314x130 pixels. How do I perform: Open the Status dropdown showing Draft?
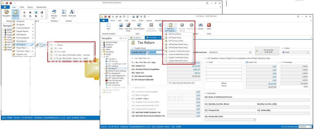tap(309, 52)
